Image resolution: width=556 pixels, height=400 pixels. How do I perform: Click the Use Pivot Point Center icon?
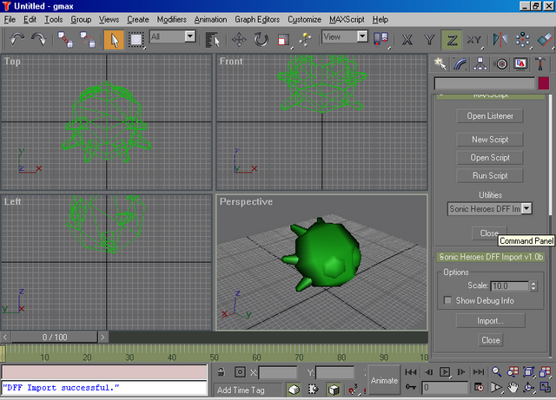coord(381,39)
